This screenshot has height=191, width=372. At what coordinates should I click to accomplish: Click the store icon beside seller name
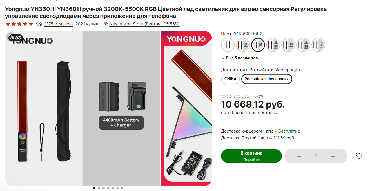(x=106, y=24)
